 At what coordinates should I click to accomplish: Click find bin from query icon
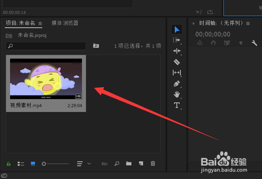[96, 45]
